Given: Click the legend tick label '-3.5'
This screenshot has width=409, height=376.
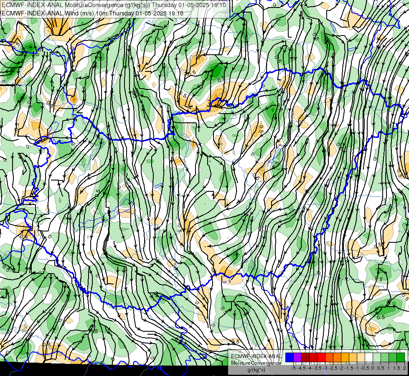Looking at the screenshot, I should [317, 368].
